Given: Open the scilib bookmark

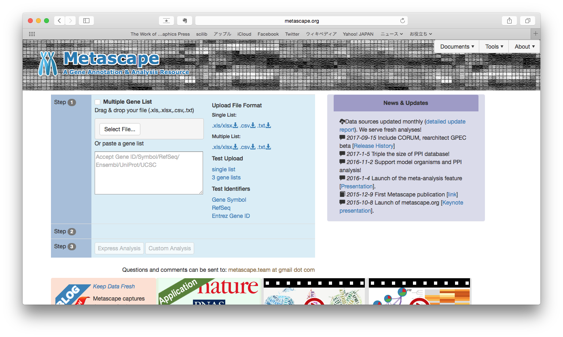Looking at the screenshot, I should [201, 34].
